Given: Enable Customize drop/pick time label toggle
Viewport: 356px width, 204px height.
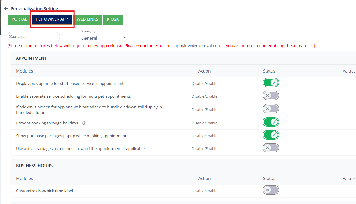Looking at the screenshot, I should [271, 190].
